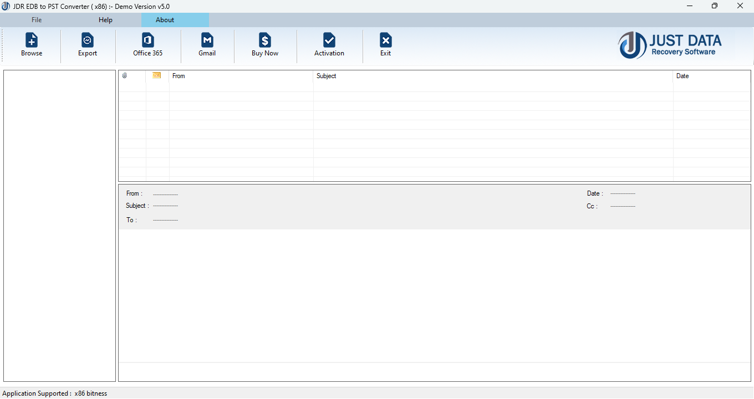Click the Buy Now dollar icon
The width and height of the screenshot is (754, 399).
(x=264, y=44)
